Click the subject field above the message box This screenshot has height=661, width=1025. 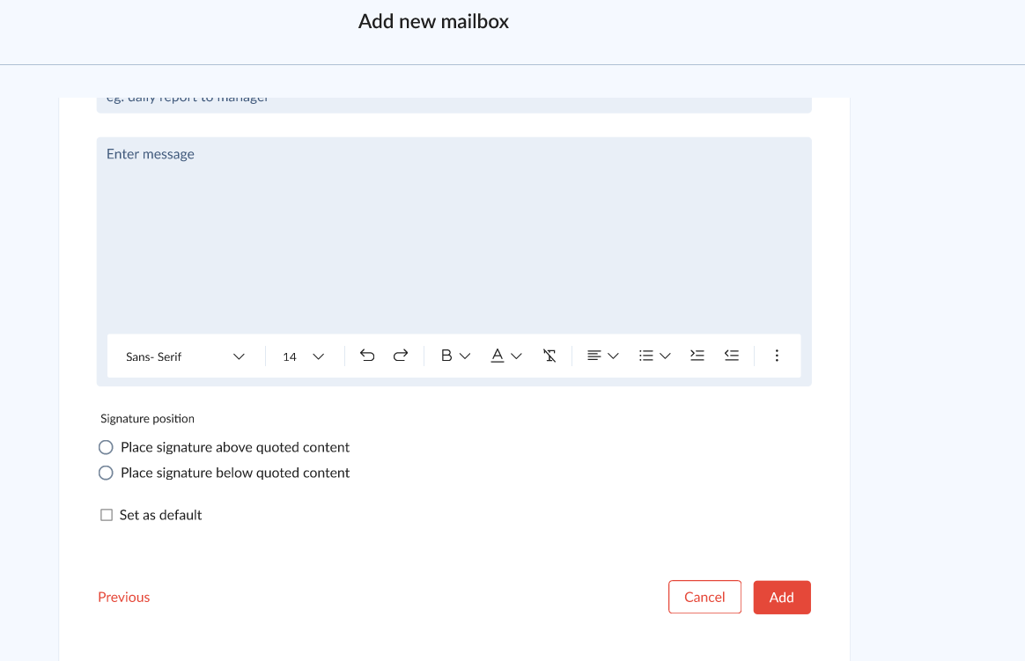pyautogui.click(x=454, y=104)
